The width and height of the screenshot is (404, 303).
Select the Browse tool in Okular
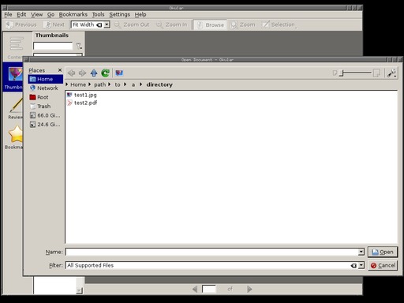pyautogui.click(x=211, y=25)
